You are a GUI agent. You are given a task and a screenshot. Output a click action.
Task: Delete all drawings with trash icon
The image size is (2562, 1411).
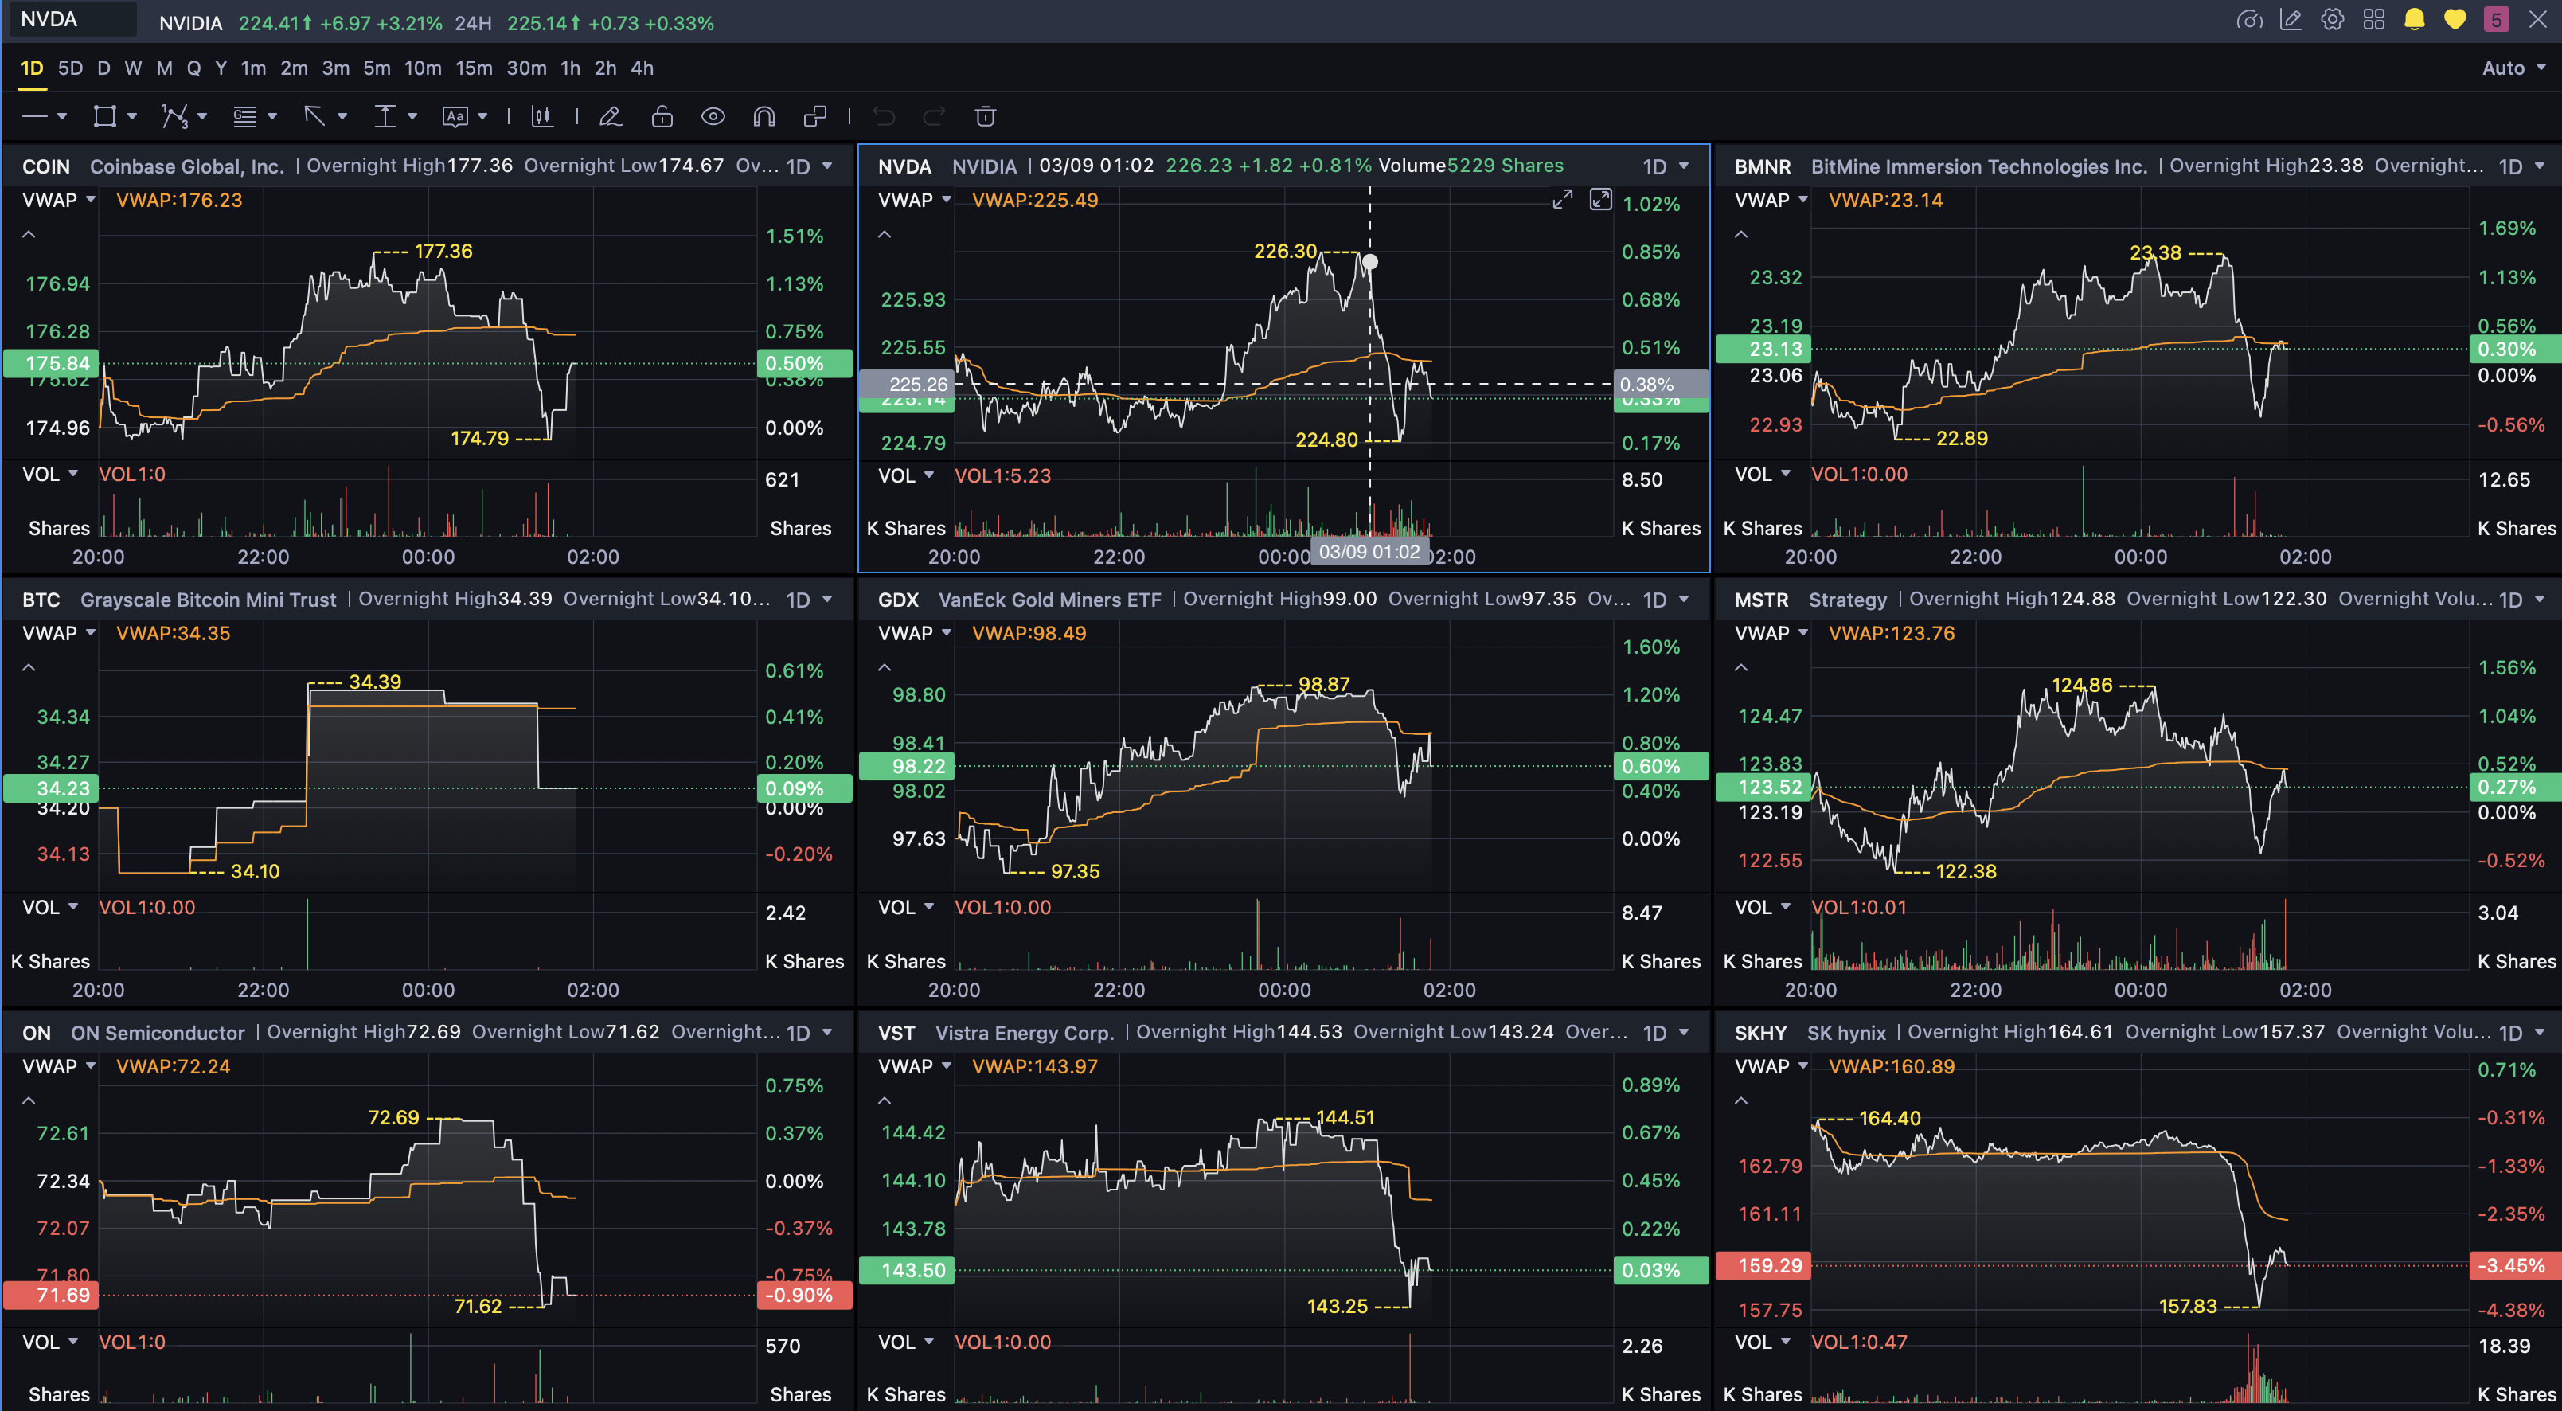[986, 116]
